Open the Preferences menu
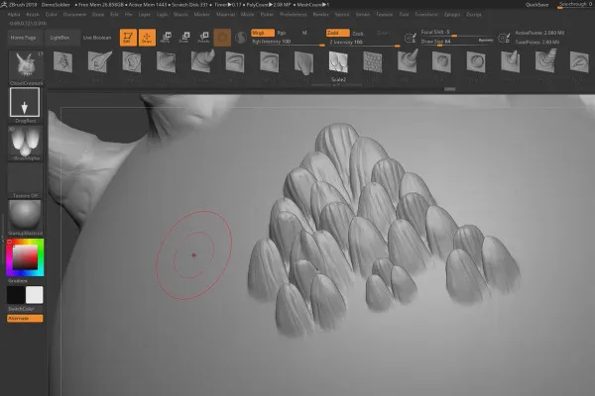This screenshot has width=595, height=396. [x=294, y=15]
